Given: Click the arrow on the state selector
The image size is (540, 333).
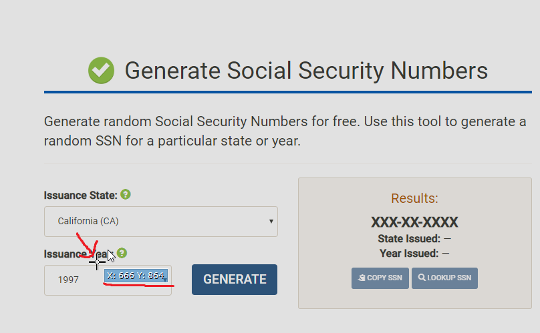Looking at the screenshot, I should tap(271, 221).
